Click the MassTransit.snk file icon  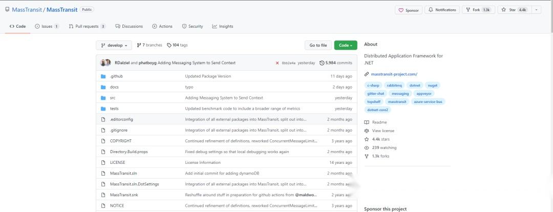click(x=103, y=195)
